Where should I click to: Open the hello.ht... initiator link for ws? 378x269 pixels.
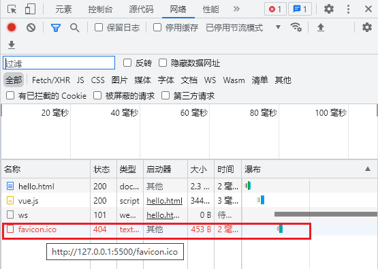[163, 215]
